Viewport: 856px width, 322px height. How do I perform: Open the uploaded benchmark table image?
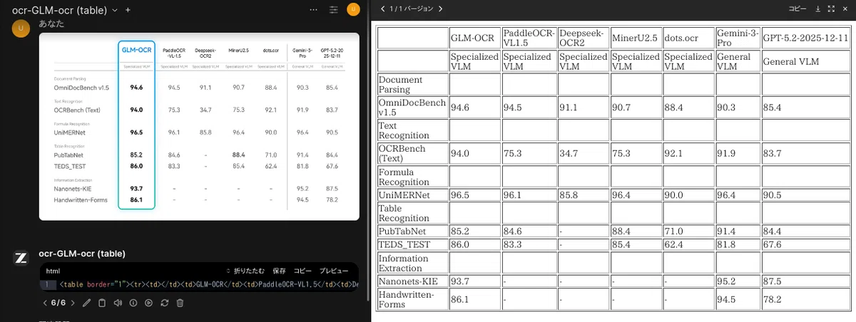tap(199, 126)
